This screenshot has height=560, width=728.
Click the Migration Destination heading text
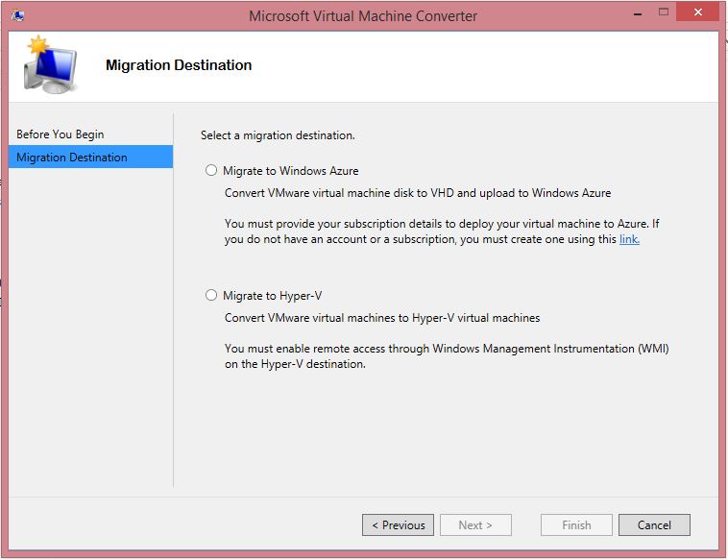179,65
